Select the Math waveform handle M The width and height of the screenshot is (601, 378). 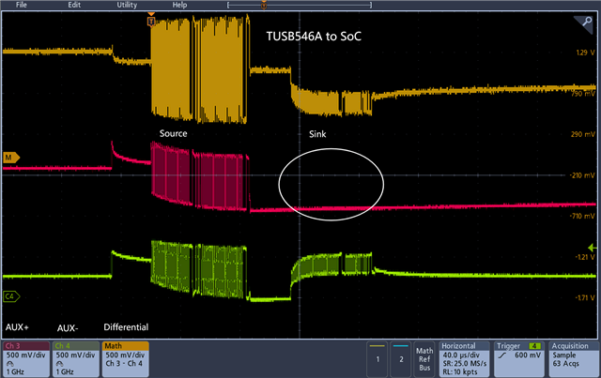[x=11, y=158]
